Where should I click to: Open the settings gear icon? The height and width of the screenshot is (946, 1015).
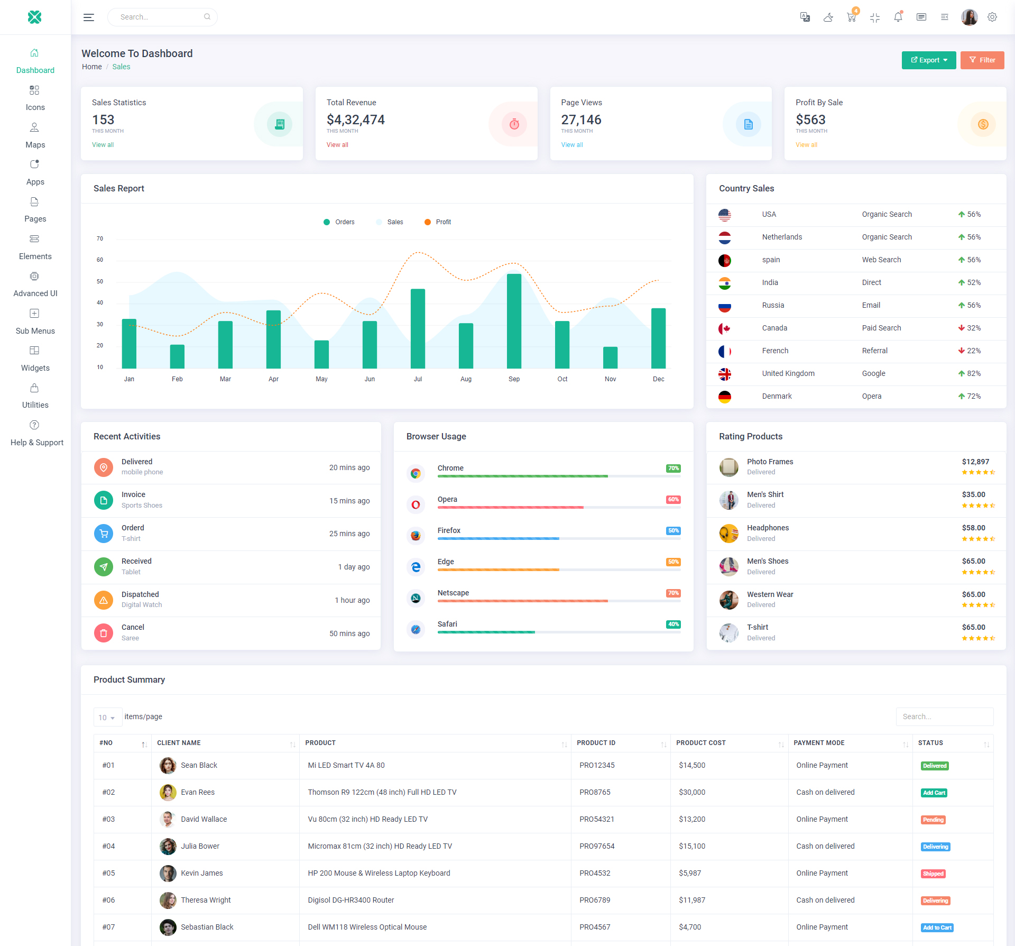[992, 17]
